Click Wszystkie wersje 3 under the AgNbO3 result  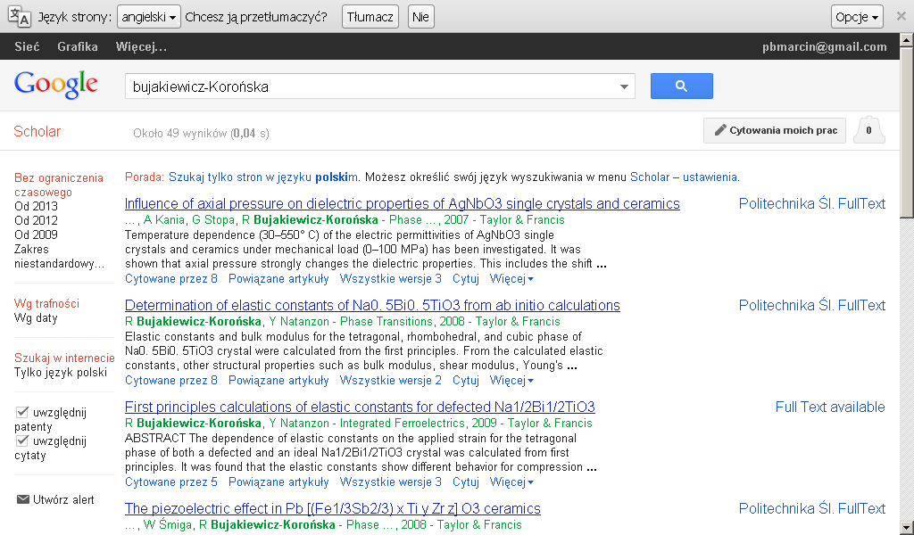tap(391, 279)
